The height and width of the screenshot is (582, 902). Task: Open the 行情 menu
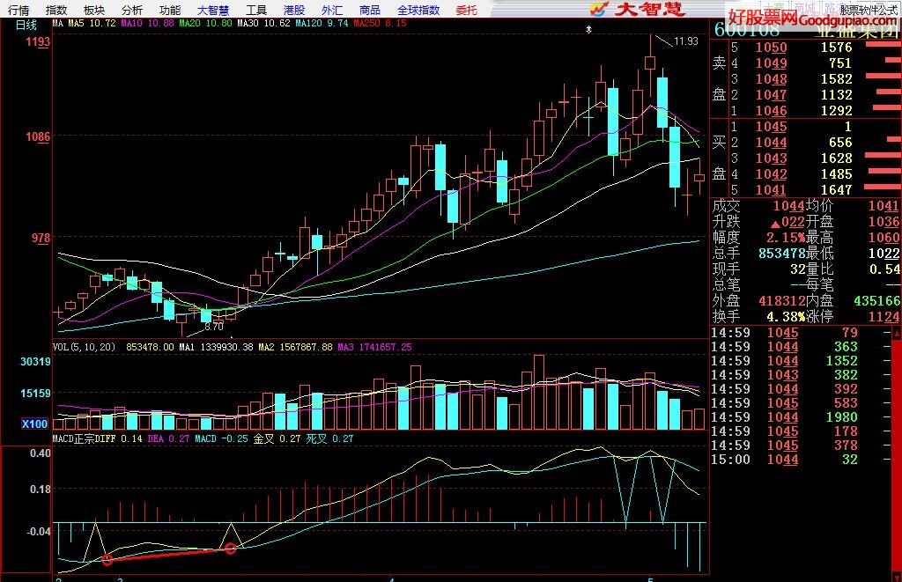(18, 10)
